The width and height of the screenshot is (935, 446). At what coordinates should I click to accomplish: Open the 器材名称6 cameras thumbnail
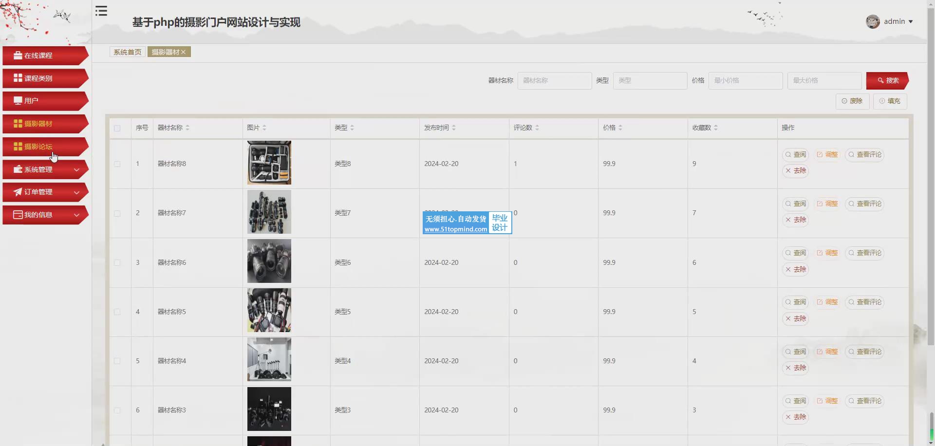[x=269, y=261]
